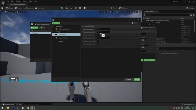
Task: Select the viewport Scale tool icon
Action: 107,12
